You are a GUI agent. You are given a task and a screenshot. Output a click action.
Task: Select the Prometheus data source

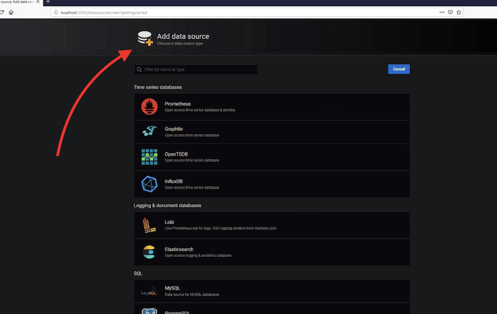pos(271,107)
